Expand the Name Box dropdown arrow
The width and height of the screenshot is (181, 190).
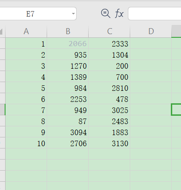(x=73, y=14)
